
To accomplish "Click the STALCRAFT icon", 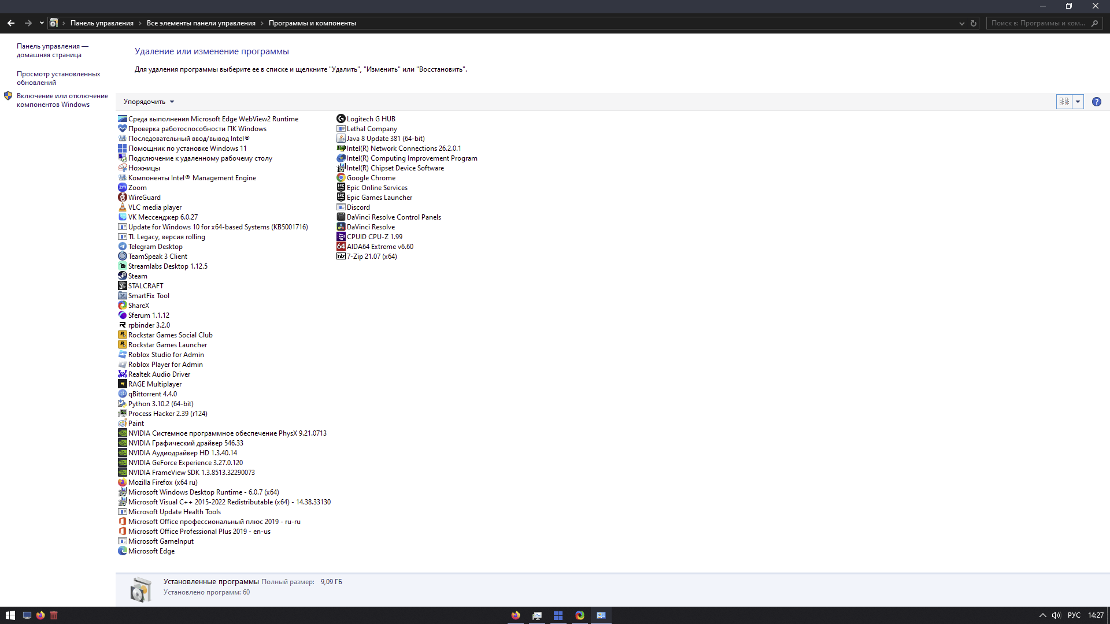I will tap(122, 286).
